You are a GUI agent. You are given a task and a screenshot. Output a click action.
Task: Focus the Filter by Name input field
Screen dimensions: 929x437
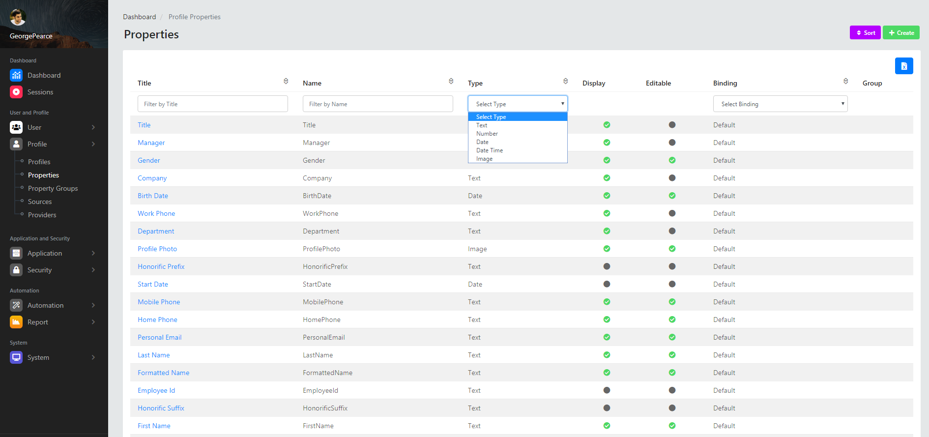[x=377, y=104]
